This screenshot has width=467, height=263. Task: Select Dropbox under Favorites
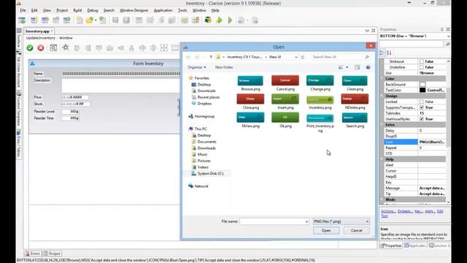tap(204, 104)
